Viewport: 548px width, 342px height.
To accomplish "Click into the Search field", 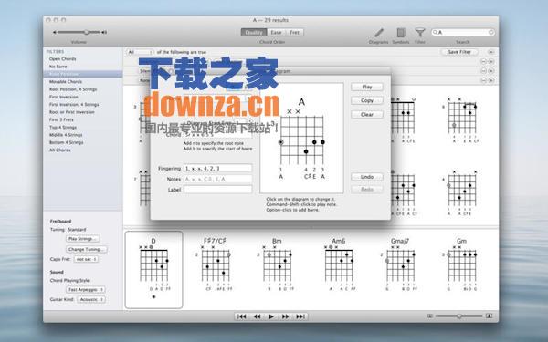I will pyautogui.click(x=462, y=33).
